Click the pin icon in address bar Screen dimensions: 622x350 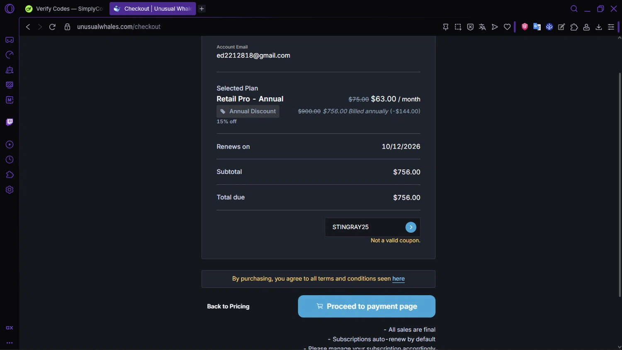[x=446, y=27]
